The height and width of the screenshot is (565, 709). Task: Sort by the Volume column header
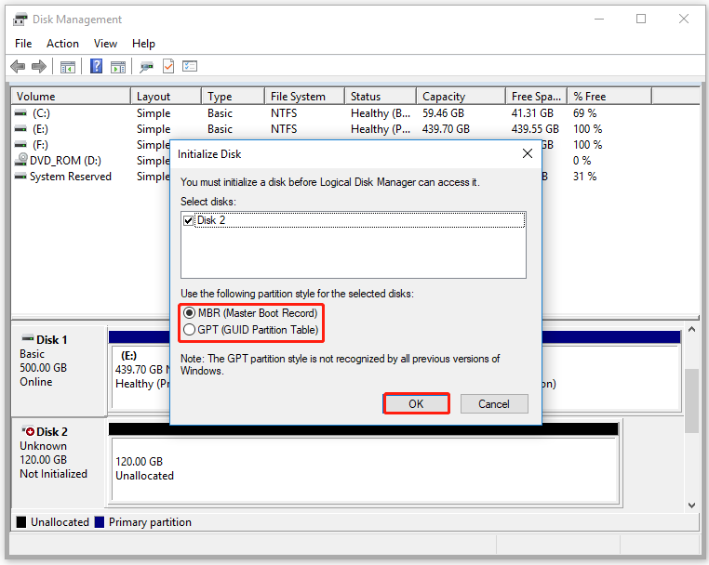tap(71, 97)
